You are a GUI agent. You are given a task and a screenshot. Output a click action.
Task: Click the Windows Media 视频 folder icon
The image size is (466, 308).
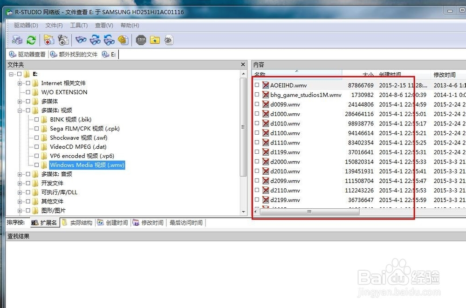pyautogui.click(x=44, y=165)
